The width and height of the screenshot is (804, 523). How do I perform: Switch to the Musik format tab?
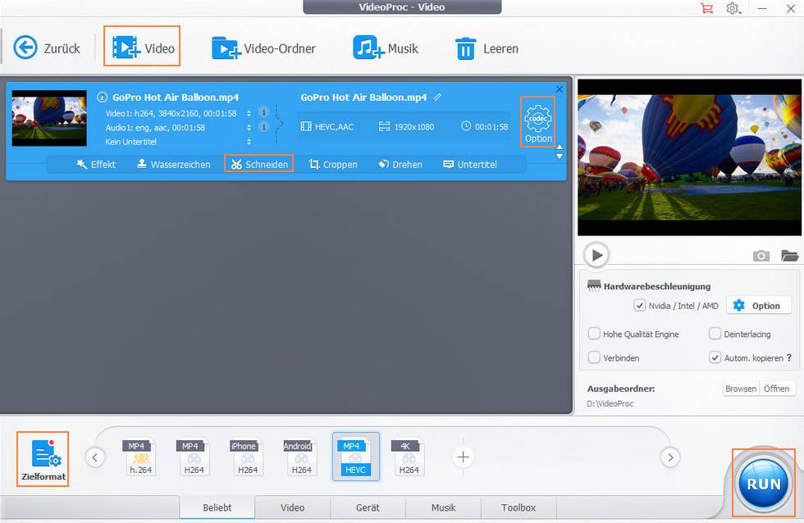(x=443, y=507)
